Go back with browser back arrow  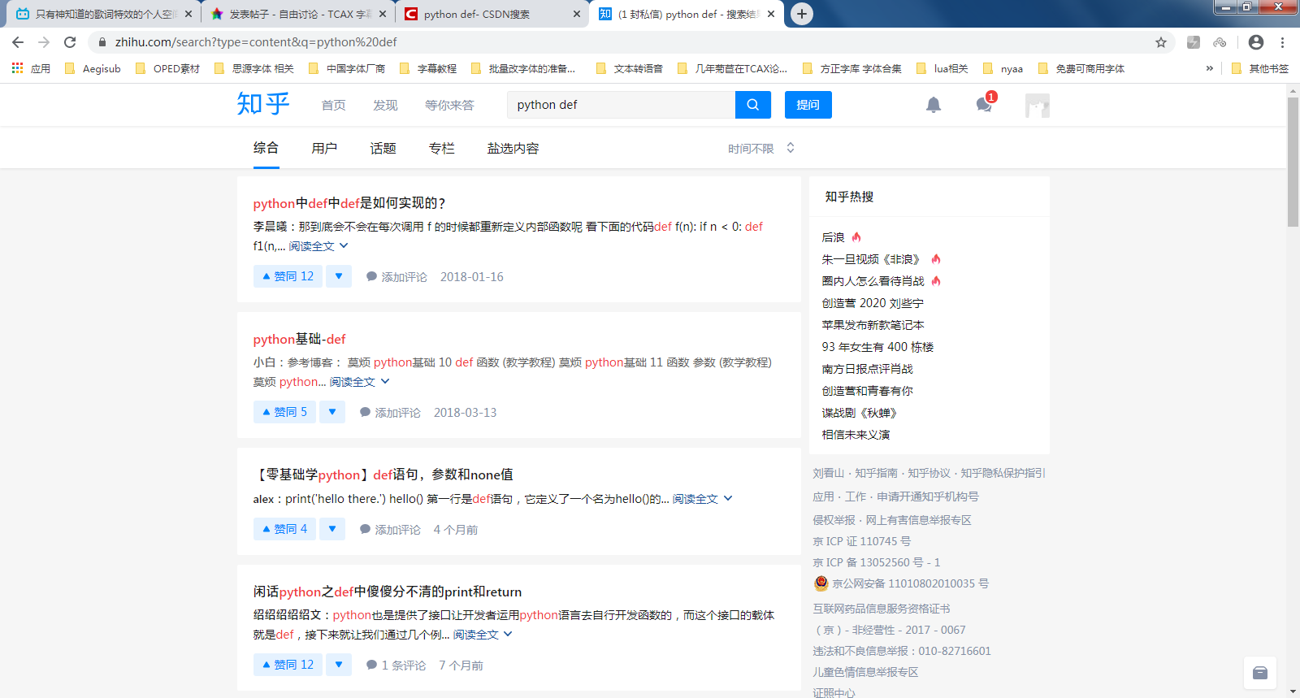point(18,42)
